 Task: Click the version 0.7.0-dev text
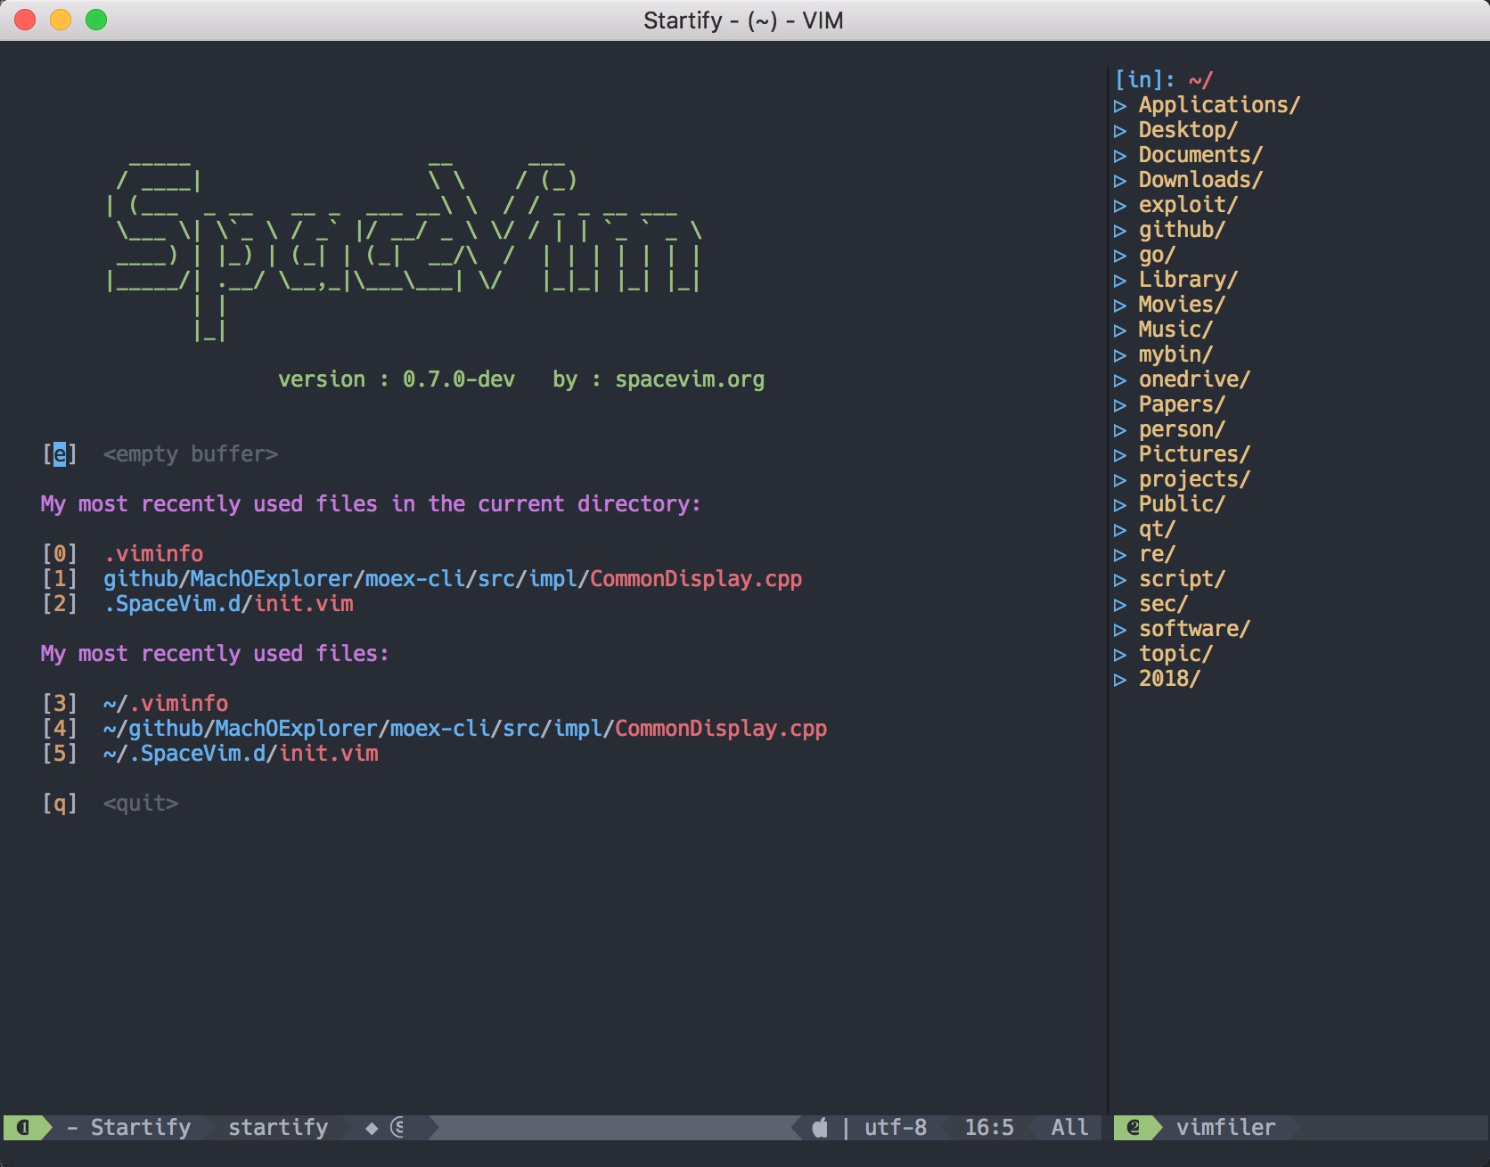(x=397, y=379)
